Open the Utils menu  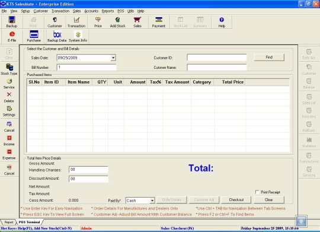[x=130, y=11]
